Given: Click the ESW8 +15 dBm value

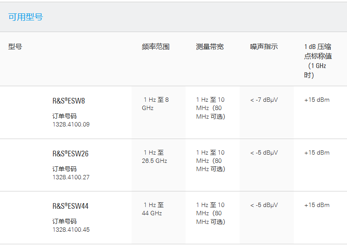Looking at the screenshot, I should pyautogui.click(x=317, y=100).
